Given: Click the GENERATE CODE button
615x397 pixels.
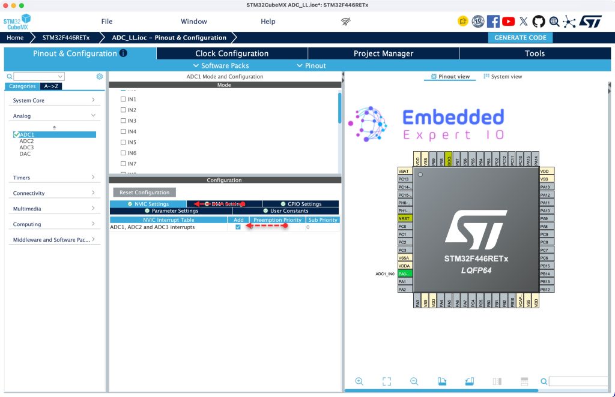Looking at the screenshot, I should coord(520,38).
